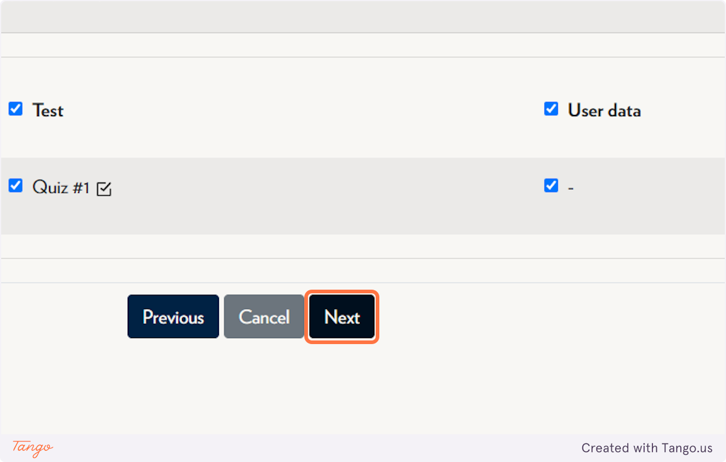Click the quiz icon beside Quiz #1
Viewport: 726px width, 462px height.
104,189
